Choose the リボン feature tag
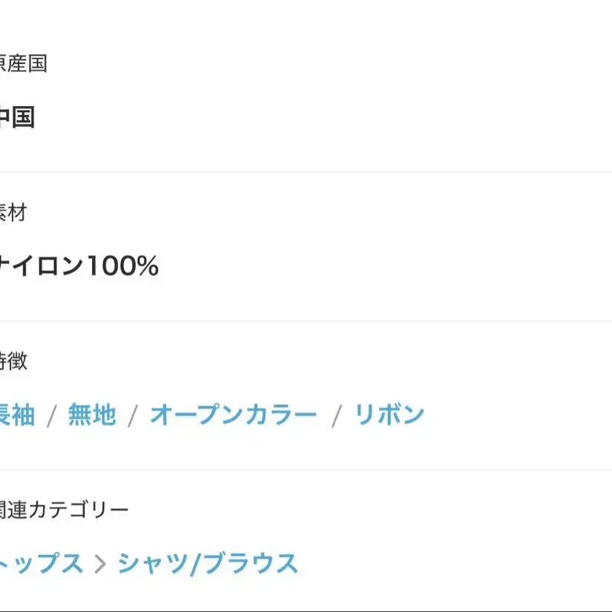 pyautogui.click(x=389, y=415)
